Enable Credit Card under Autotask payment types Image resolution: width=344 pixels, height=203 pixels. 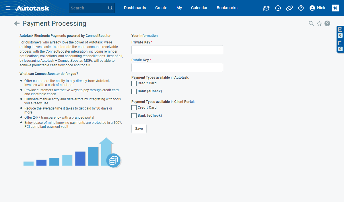(x=134, y=83)
